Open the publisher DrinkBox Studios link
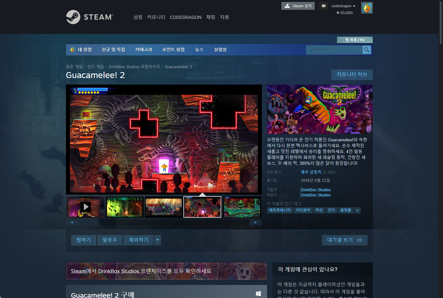Viewport: 443px width, 298px height. click(316, 195)
